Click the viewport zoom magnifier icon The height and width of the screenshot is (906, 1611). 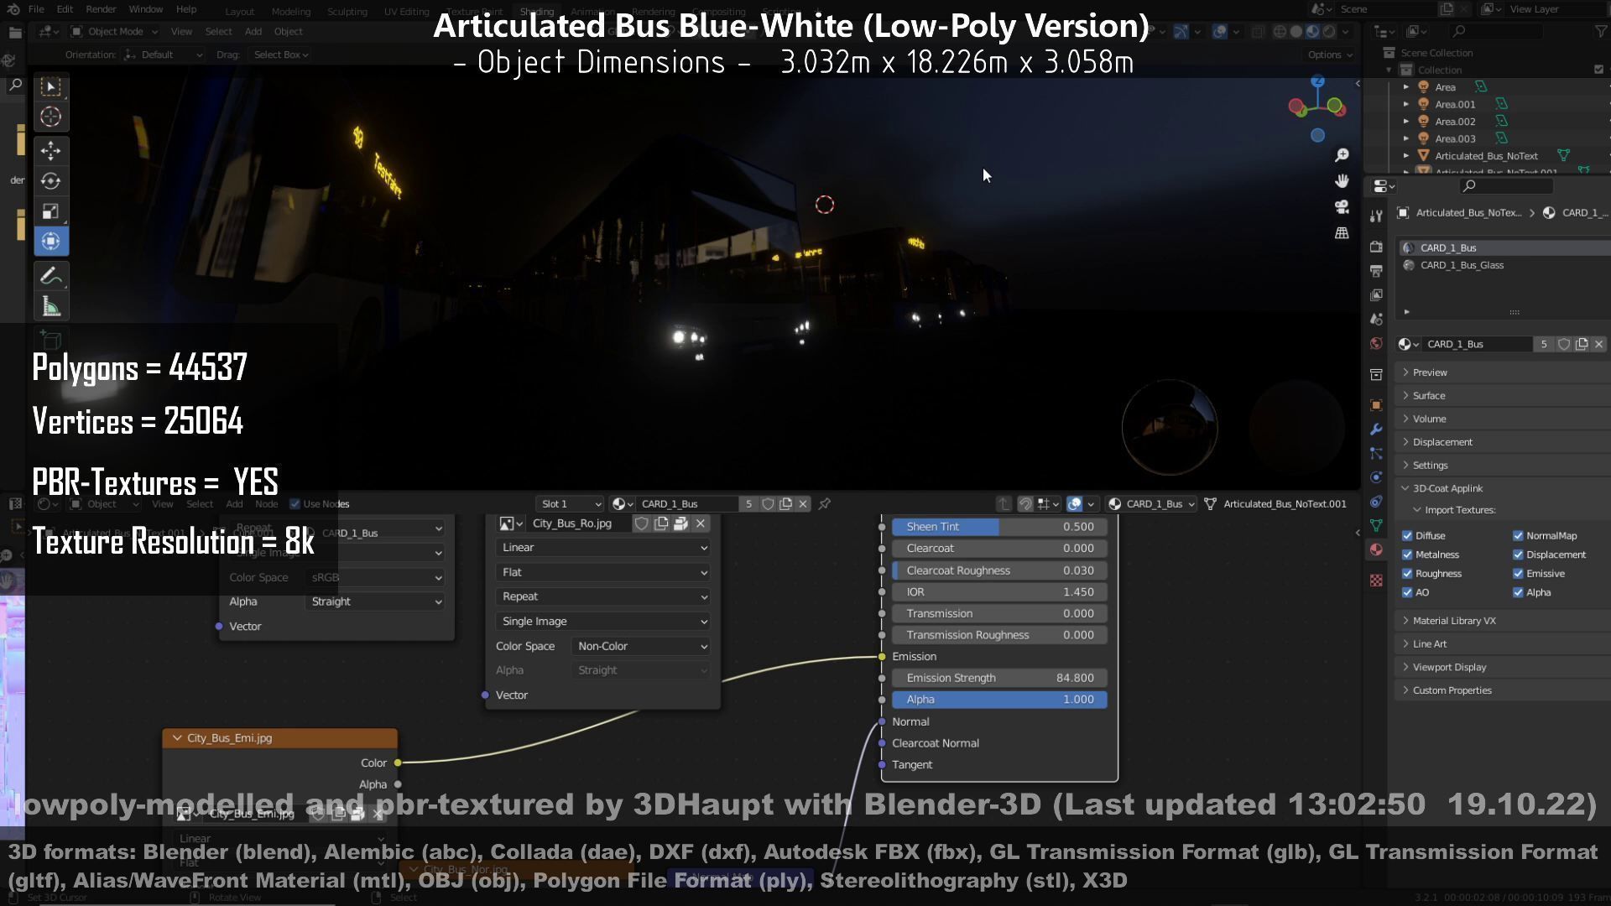[x=1342, y=155]
